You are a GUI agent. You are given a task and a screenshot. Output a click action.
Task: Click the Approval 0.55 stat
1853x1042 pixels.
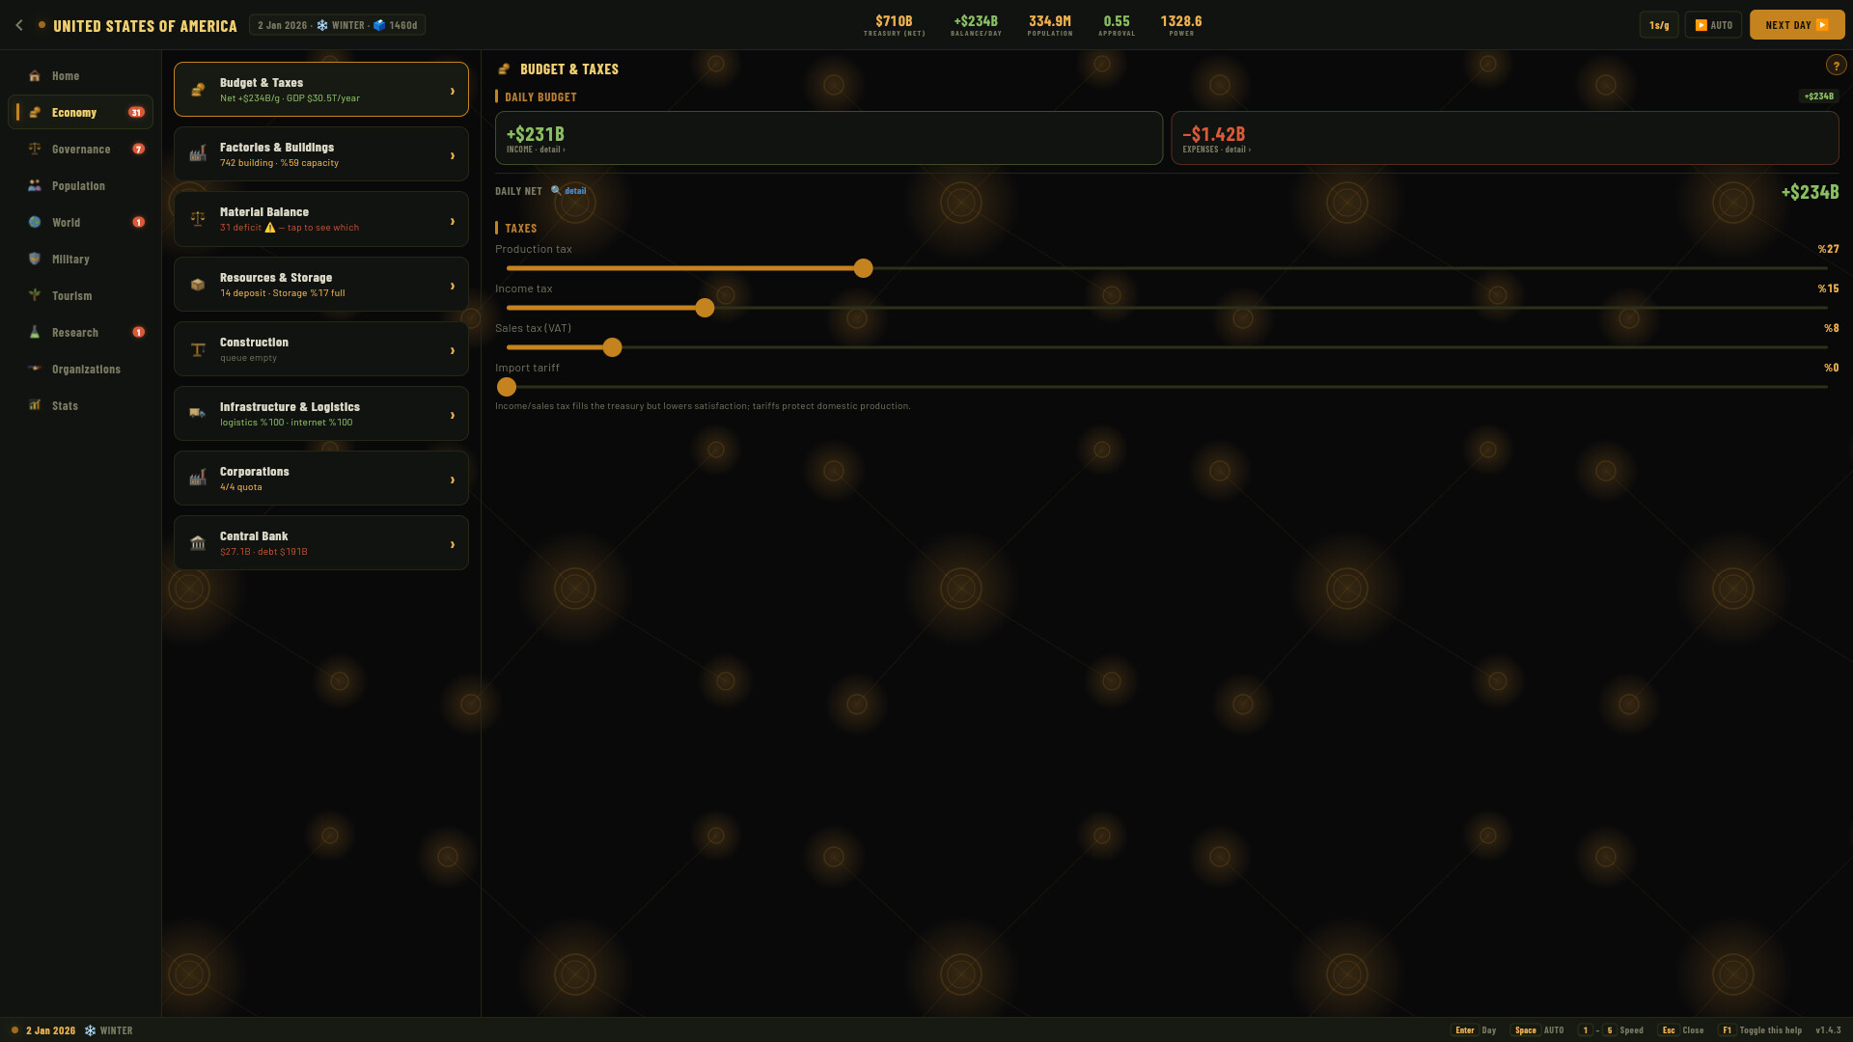pyautogui.click(x=1117, y=25)
